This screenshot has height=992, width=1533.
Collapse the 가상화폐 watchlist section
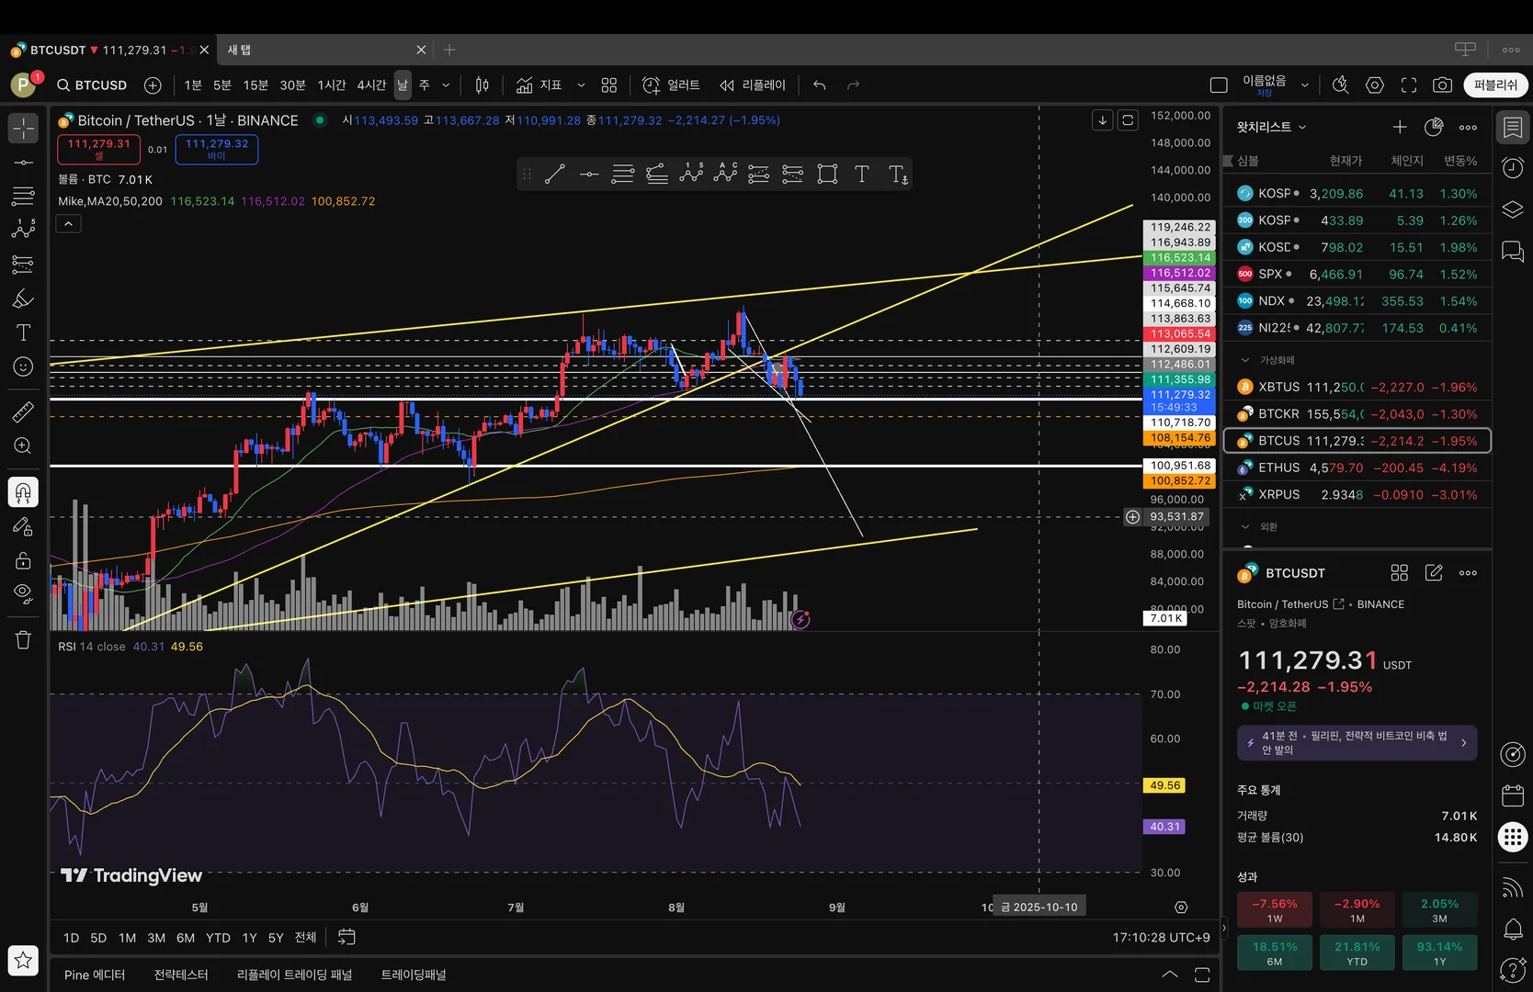1245,360
